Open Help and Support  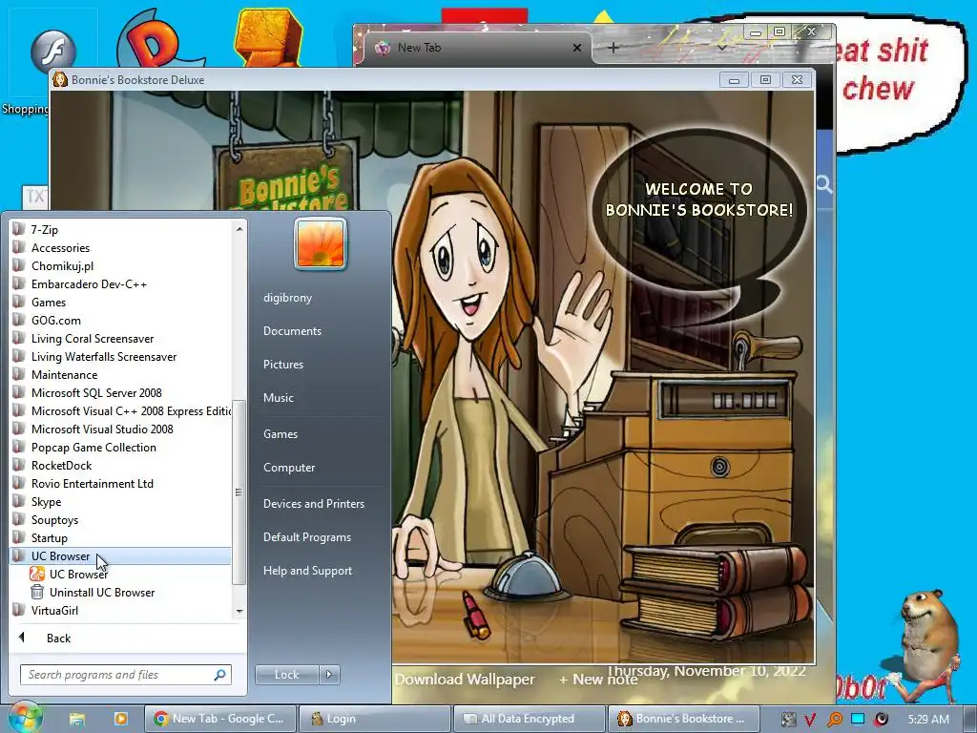[307, 571]
